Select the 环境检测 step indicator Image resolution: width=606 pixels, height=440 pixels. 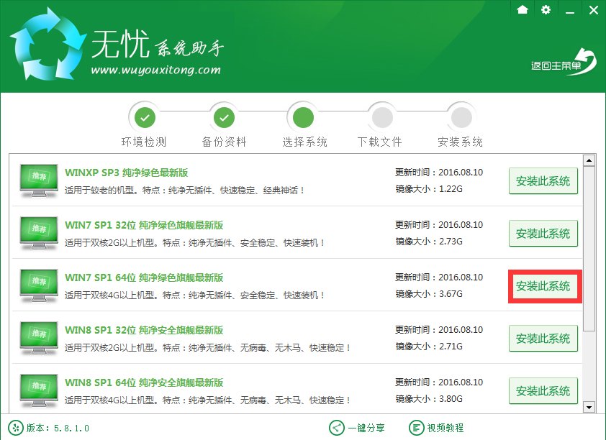[x=145, y=116]
